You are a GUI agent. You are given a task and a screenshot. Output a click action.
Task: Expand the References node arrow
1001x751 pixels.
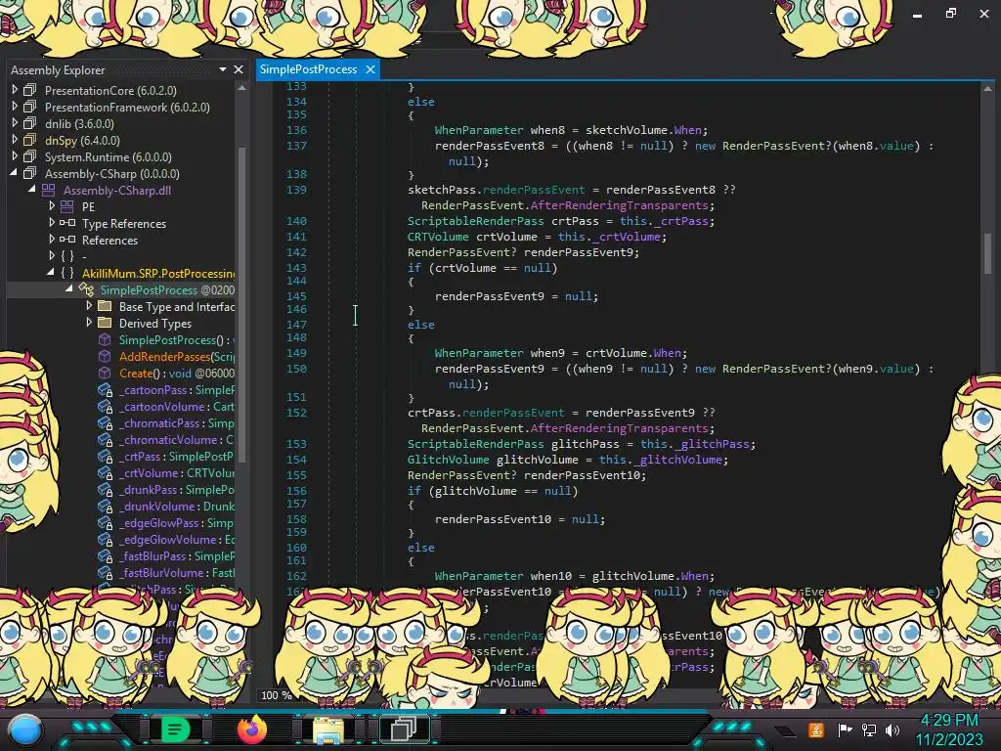coord(52,239)
